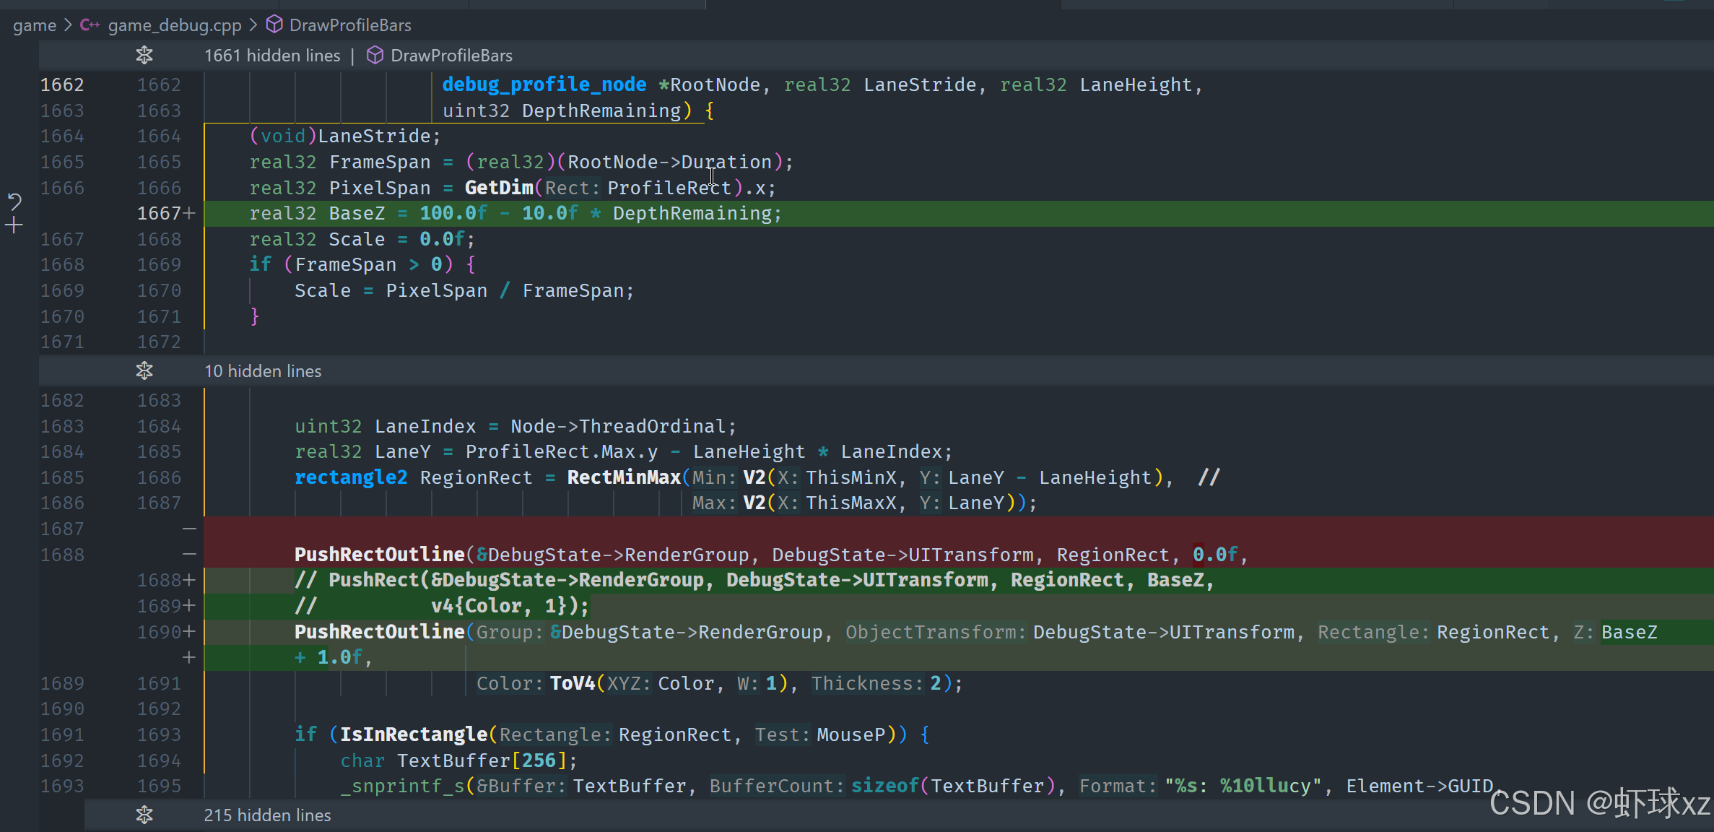Click the unfold icon beside 10 hidden lines
1714x832 pixels.
[x=144, y=370]
